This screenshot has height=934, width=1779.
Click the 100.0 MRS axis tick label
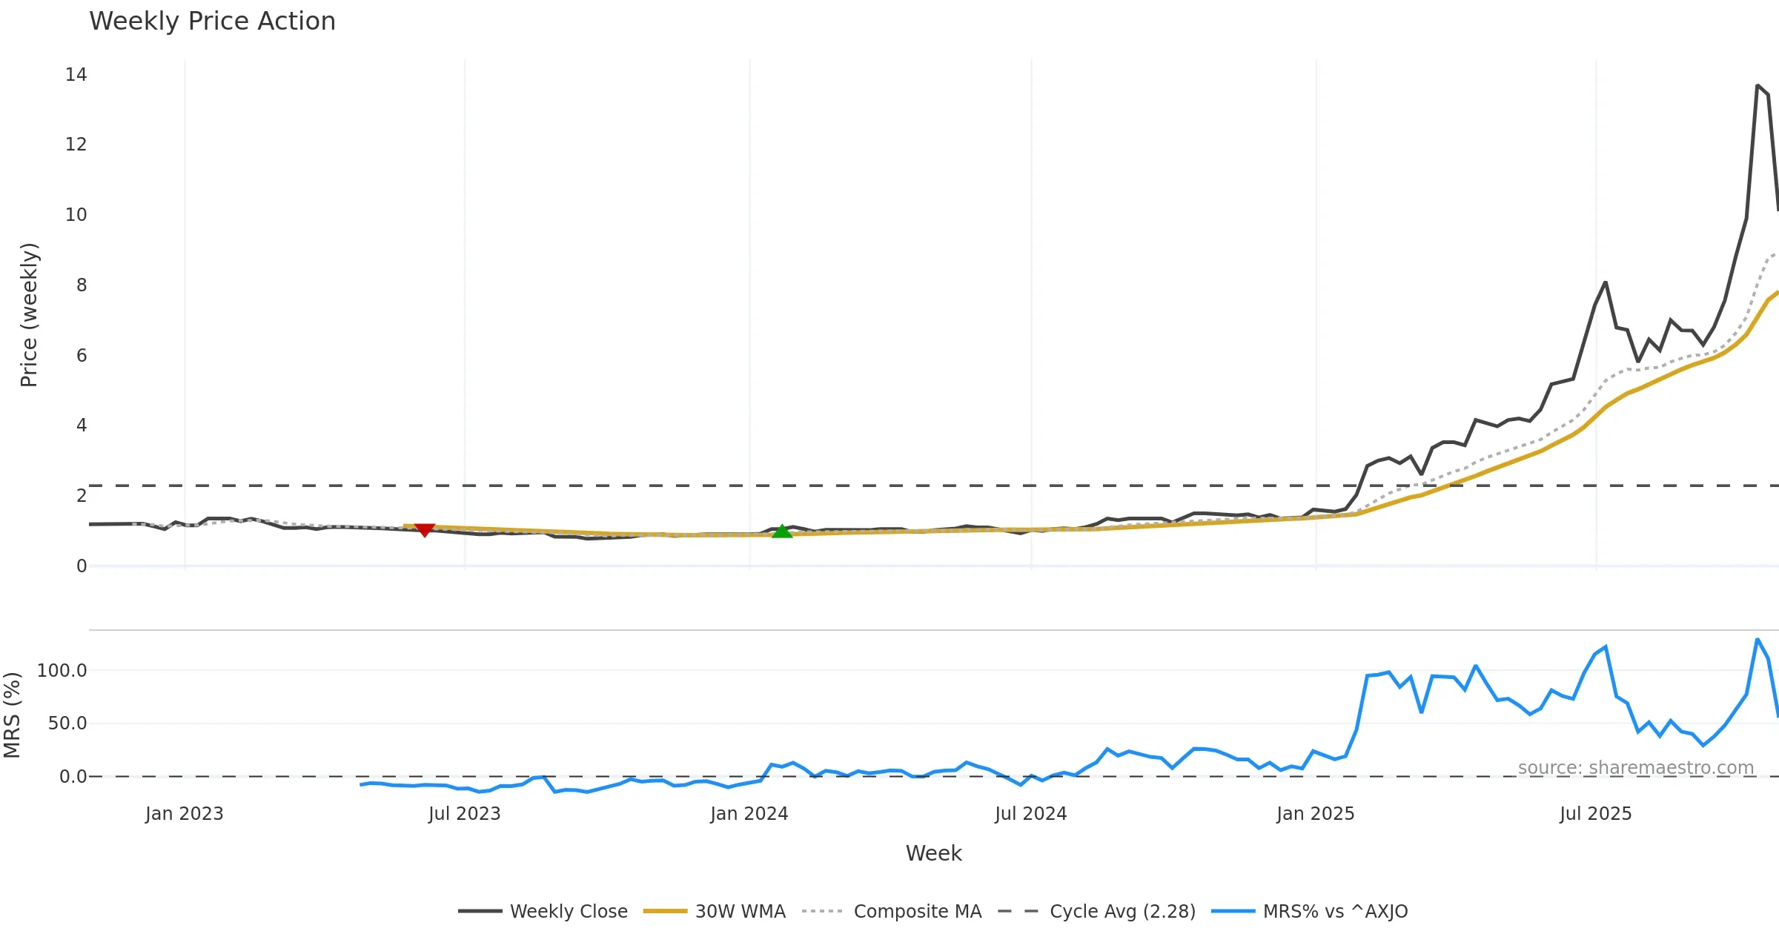(62, 670)
